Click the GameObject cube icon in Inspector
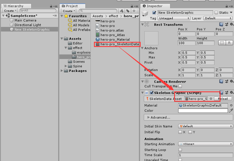Screen dimensions: 234x161 tap(145, 13)
